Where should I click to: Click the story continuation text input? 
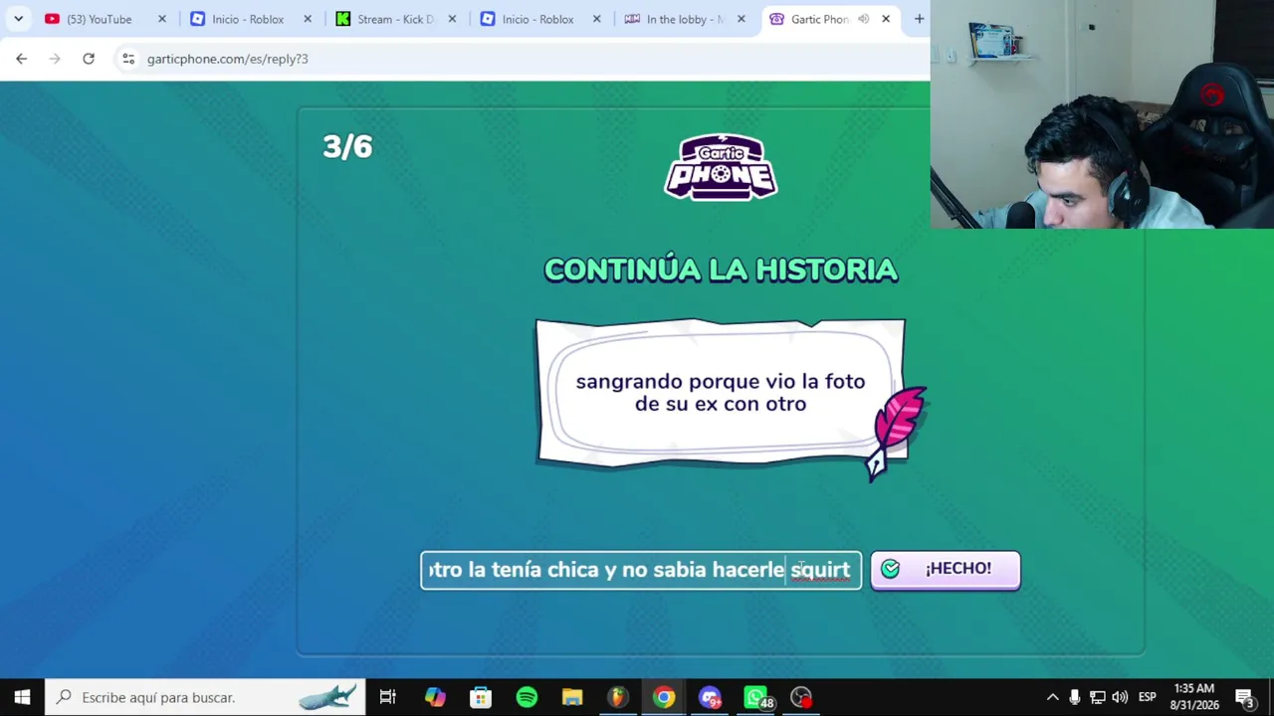[641, 570]
